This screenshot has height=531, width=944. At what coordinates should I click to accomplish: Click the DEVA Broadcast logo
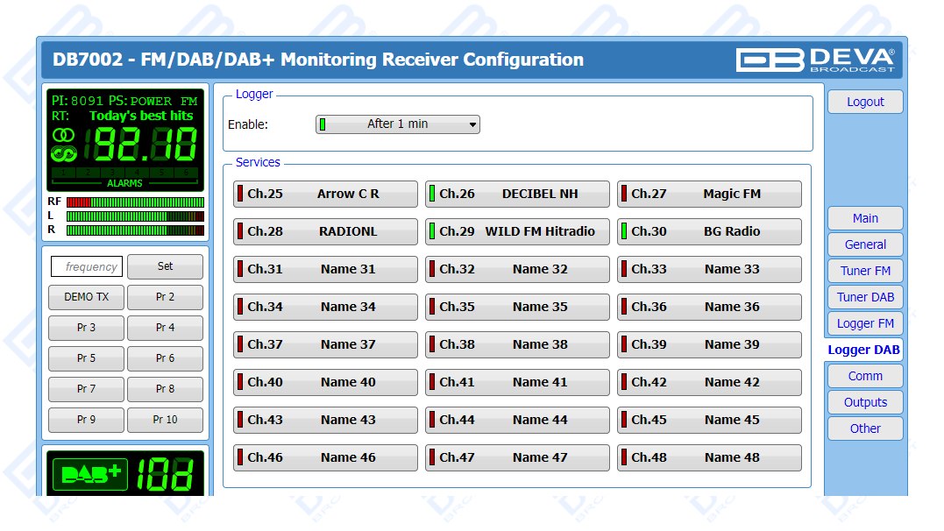pyautogui.click(x=814, y=60)
